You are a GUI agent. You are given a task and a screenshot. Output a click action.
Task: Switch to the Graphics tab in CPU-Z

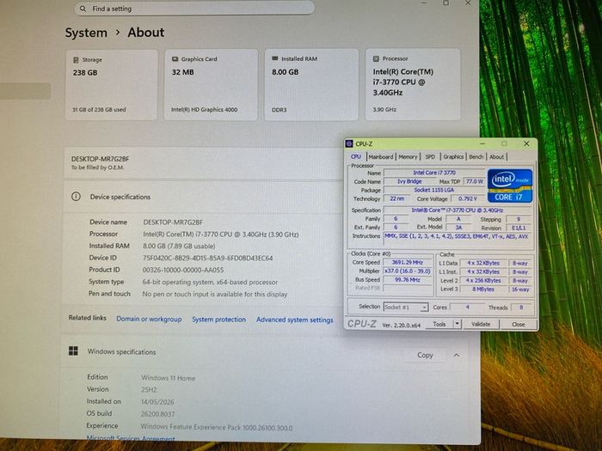click(453, 157)
